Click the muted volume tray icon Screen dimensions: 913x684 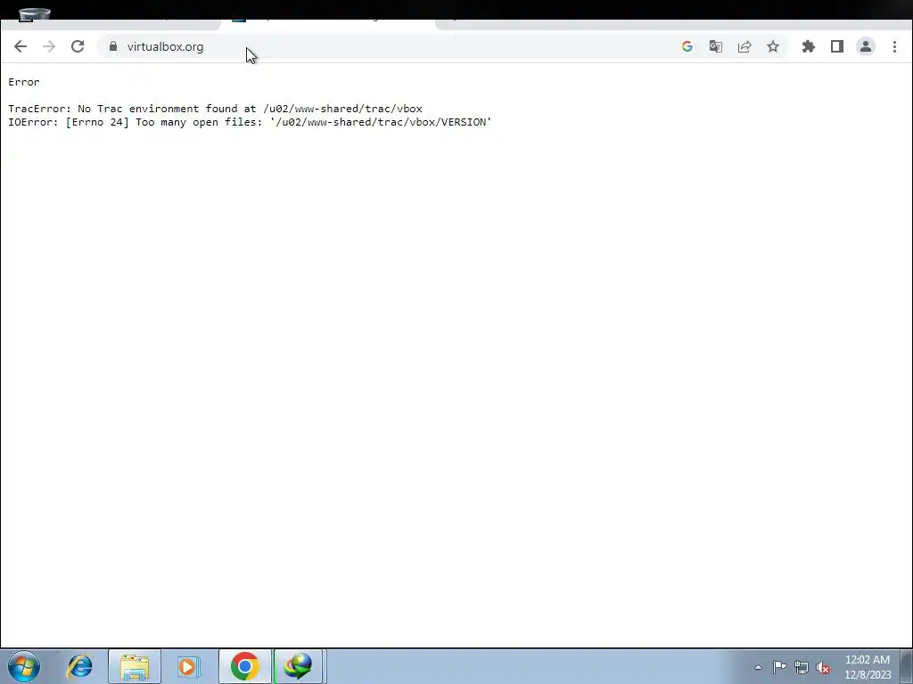823,667
